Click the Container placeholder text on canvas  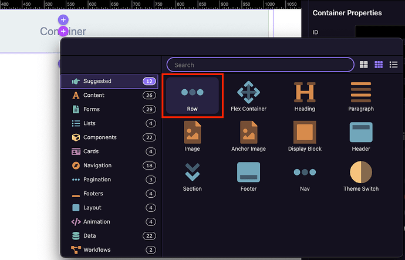pyautogui.click(x=63, y=32)
